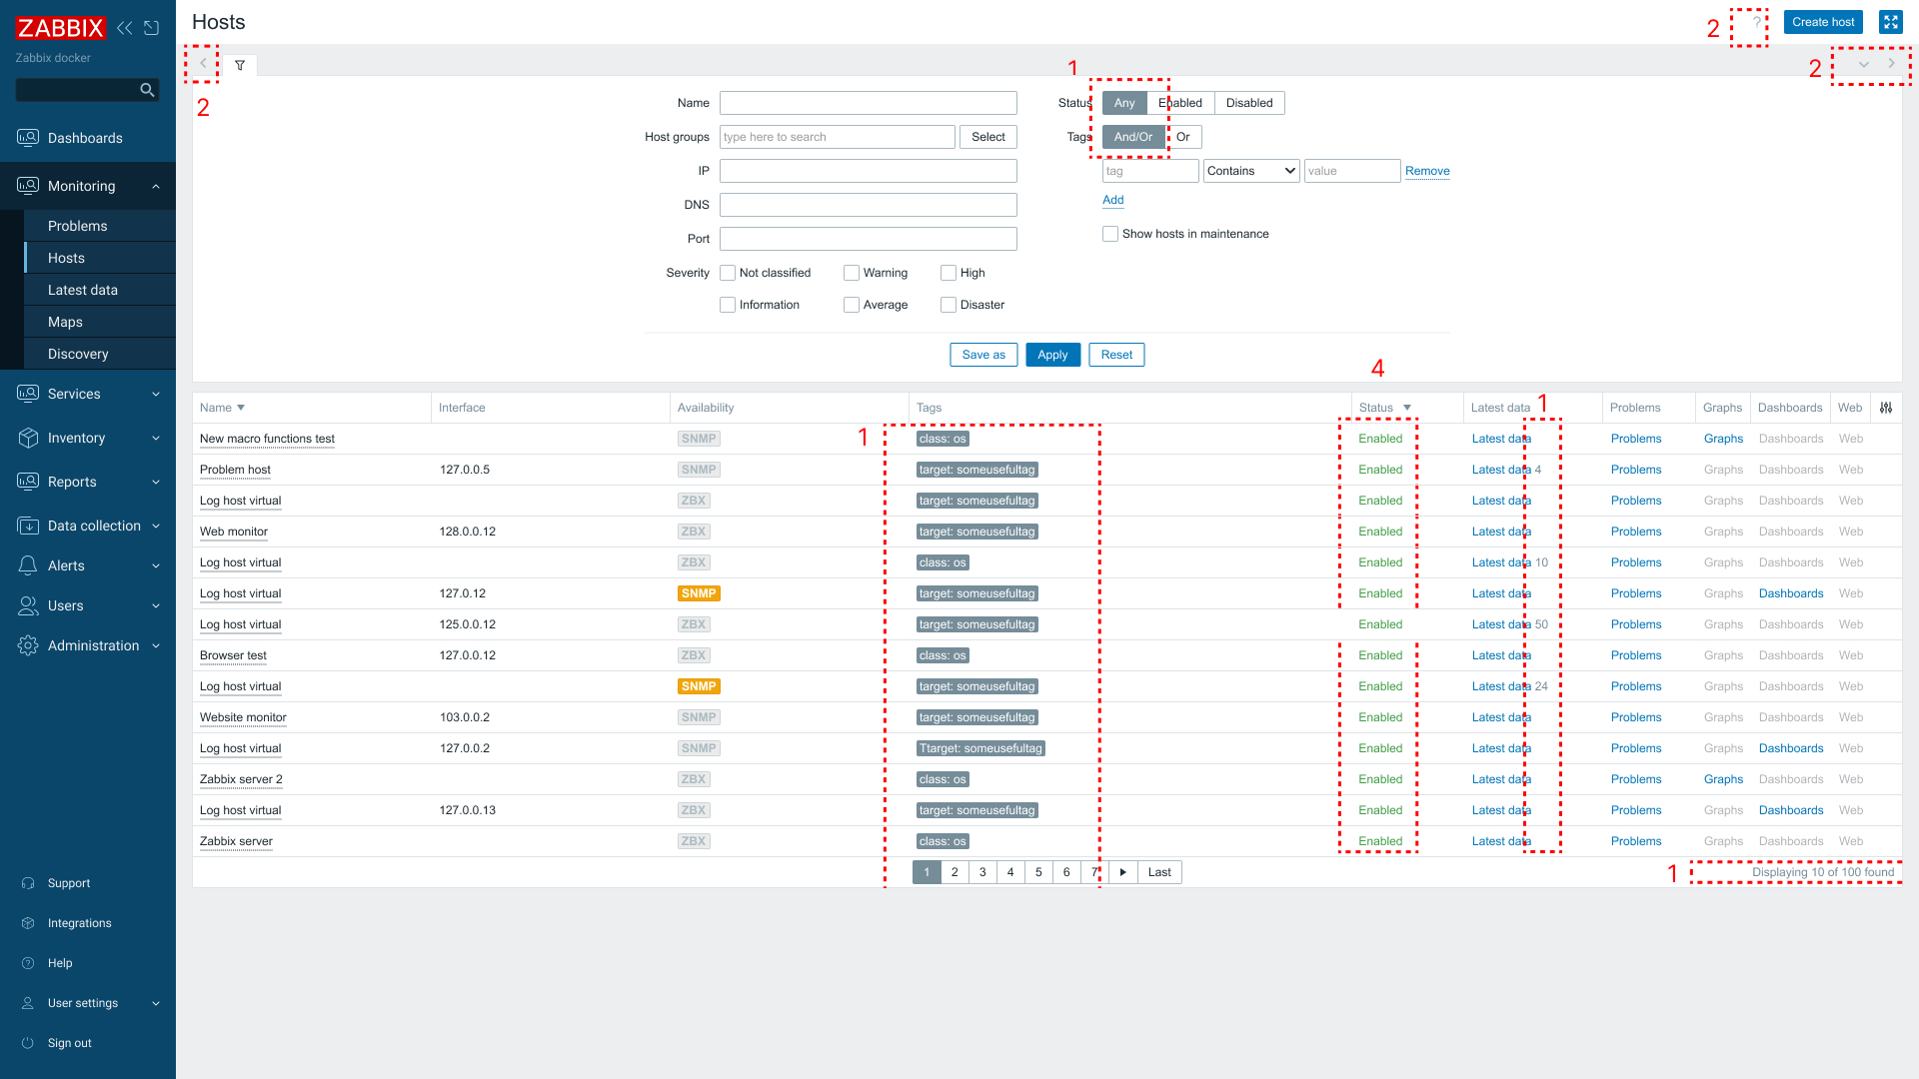This screenshot has height=1079, width=1919.
Task: Collapse the sidebar using double-chevron icon
Action: tap(124, 28)
